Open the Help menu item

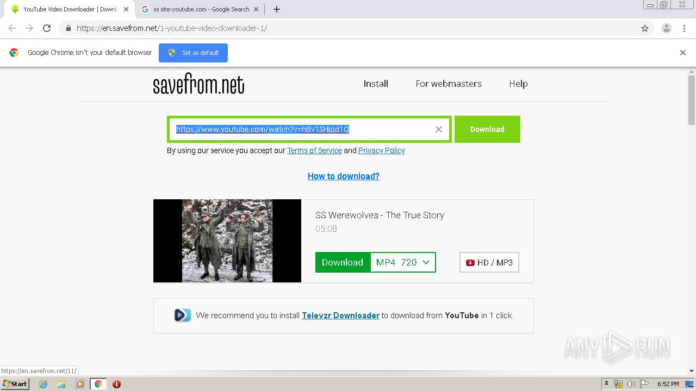(x=518, y=84)
